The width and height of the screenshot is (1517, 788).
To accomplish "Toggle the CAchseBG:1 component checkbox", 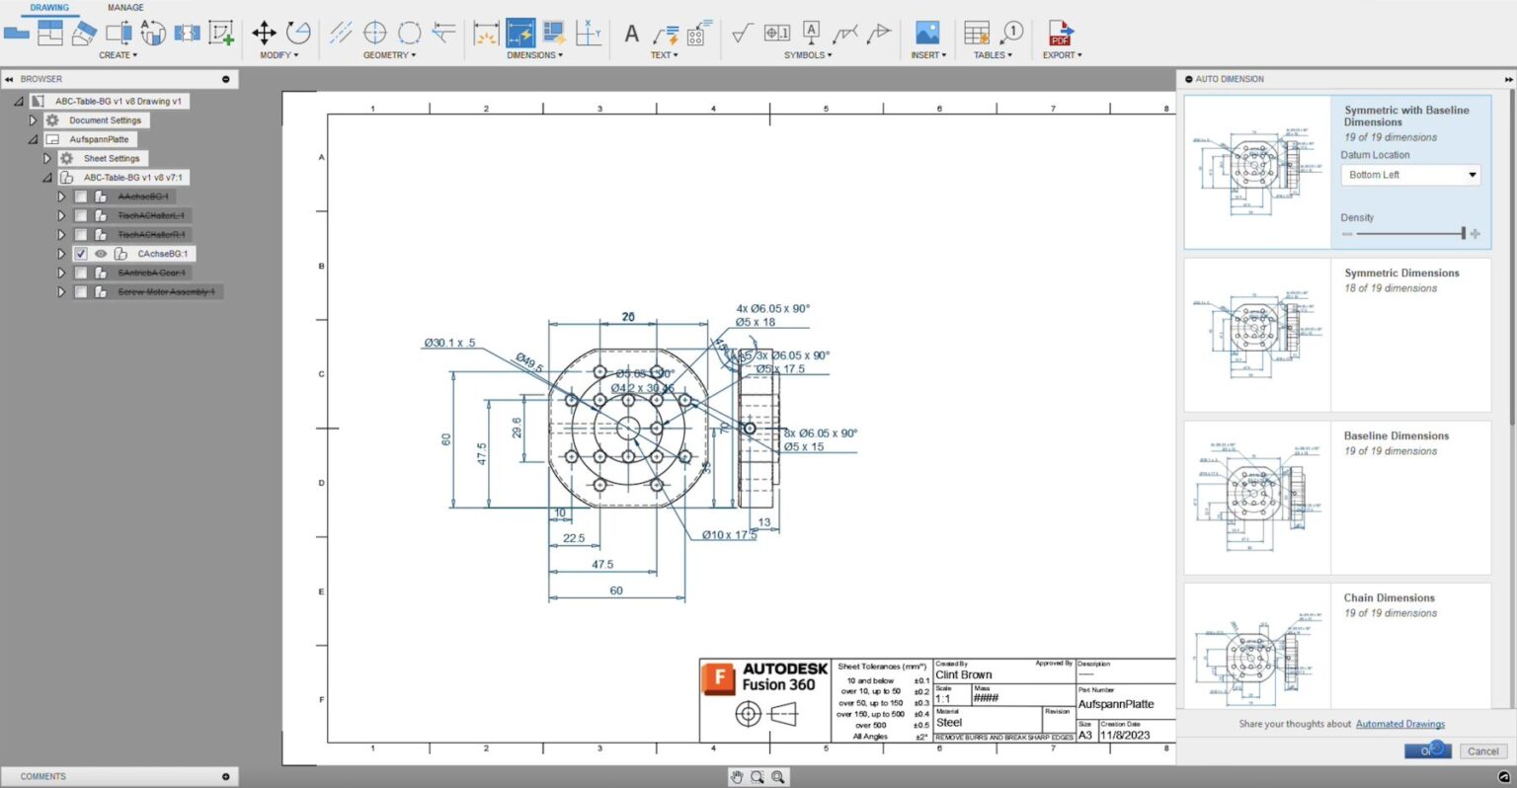I will pyautogui.click(x=81, y=254).
